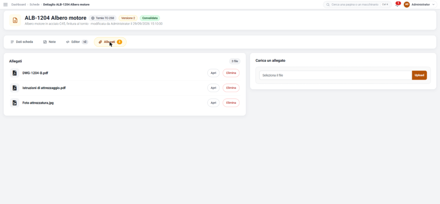Click the PDF icon for Istruzioni di attrezzaggio.pdf
The width and height of the screenshot is (440, 204).
[15, 88]
